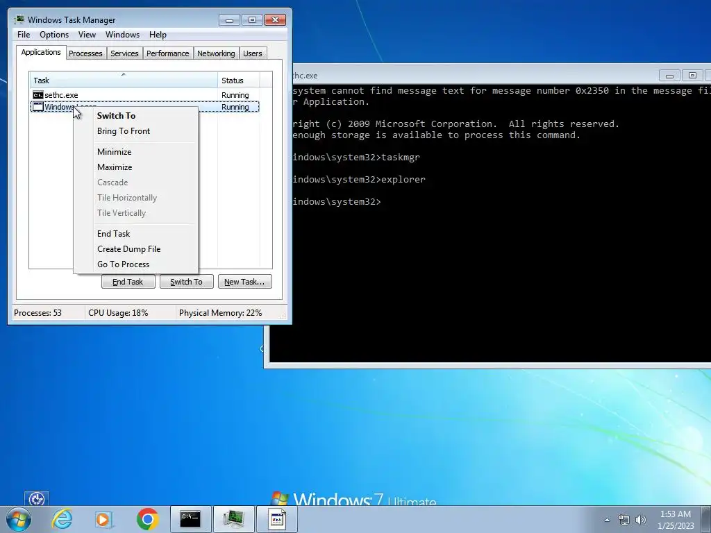Open Windows Media Player taskbar icon
Image resolution: width=711 pixels, height=533 pixels.
point(104,519)
